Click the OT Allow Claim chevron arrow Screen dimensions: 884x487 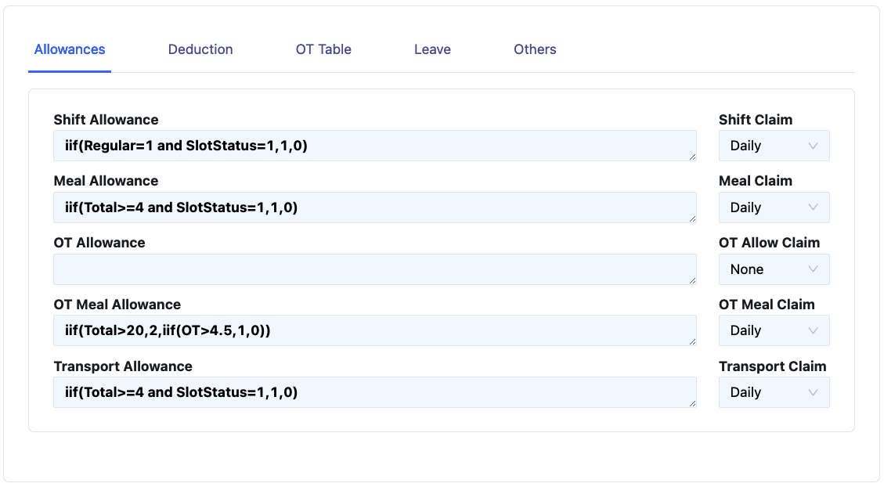click(x=813, y=269)
